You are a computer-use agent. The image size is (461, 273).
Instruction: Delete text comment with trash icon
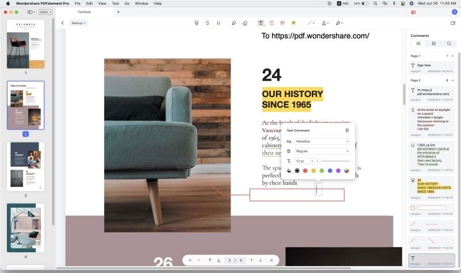tap(347, 130)
